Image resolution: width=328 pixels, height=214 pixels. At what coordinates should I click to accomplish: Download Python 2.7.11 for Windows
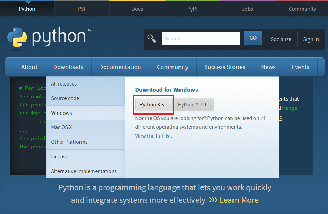pyautogui.click(x=194, y=105)
